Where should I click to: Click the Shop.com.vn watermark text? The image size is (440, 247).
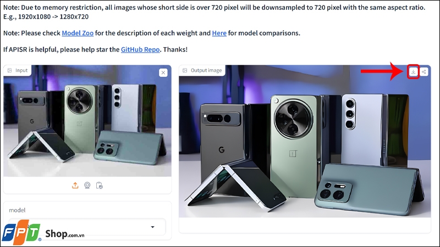click(65, 234)
